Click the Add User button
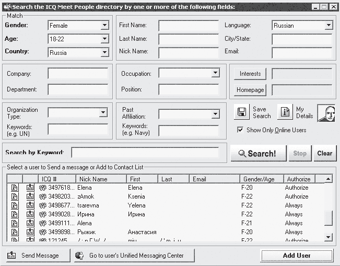 pos(297,256)
